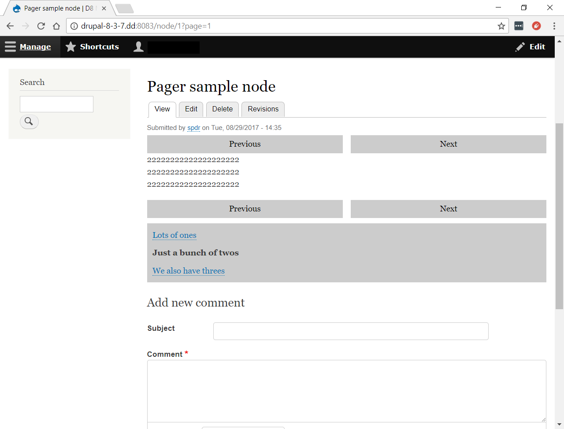The height and width of the screenshot is (429, 564).
Task: Open the Delete tab
Action: tap(222, 109)
